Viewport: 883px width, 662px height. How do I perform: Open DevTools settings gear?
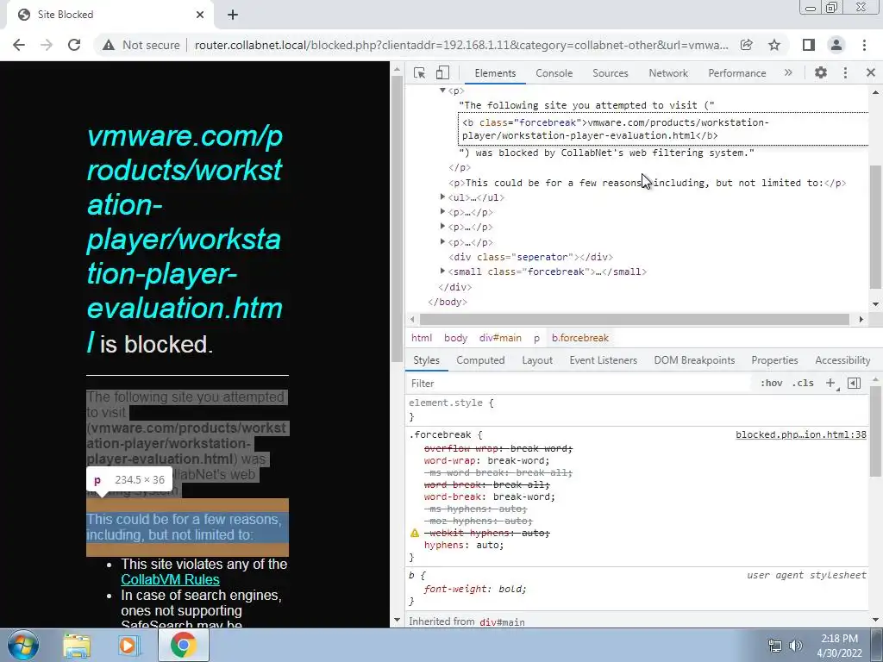point(821,72)
